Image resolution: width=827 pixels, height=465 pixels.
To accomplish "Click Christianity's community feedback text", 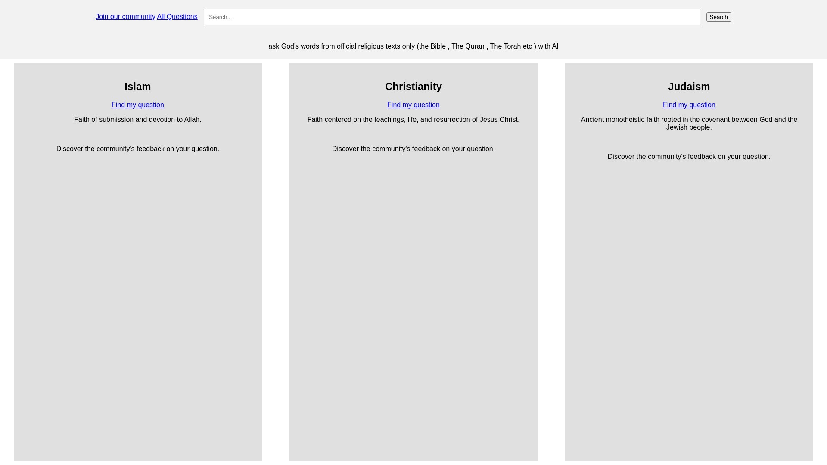I will coord(413,149).
